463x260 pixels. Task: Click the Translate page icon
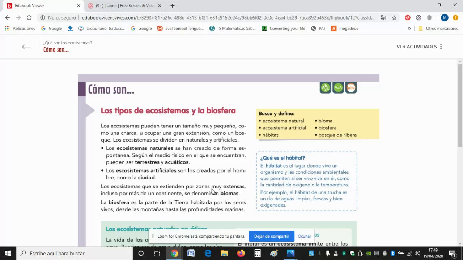[x=383, y=17]
